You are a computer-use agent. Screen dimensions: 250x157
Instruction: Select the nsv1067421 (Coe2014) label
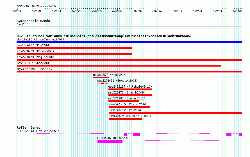(34, 63)
